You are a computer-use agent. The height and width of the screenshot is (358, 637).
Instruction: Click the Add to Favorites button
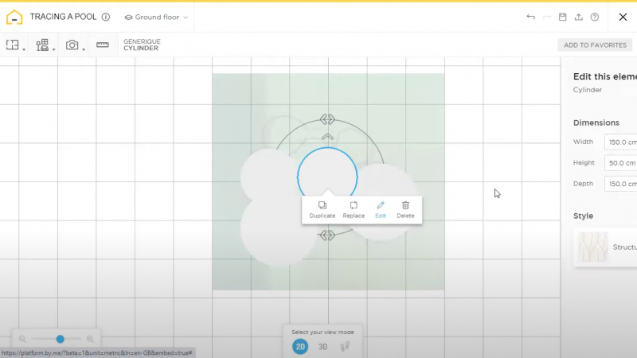coord(595,45)
